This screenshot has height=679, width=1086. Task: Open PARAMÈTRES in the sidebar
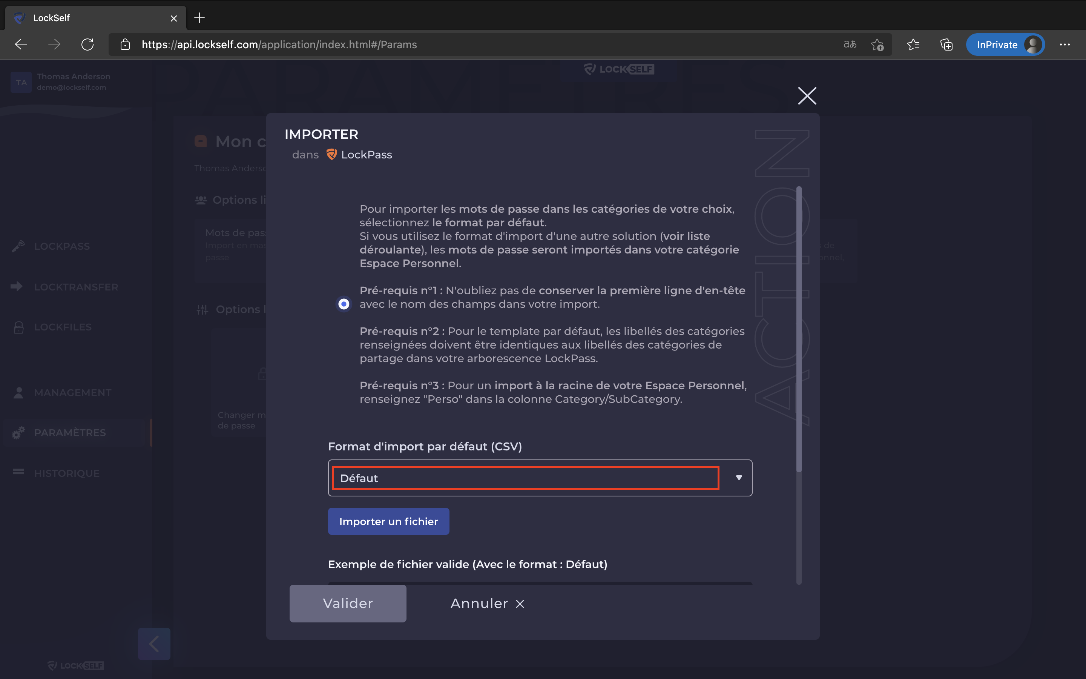click(x=70, y=432)
